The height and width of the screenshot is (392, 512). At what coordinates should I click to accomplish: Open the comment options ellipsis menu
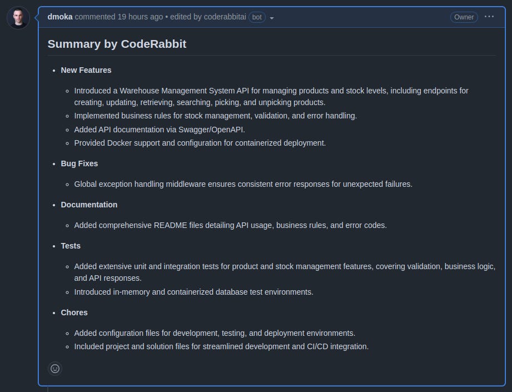(489, 17)
